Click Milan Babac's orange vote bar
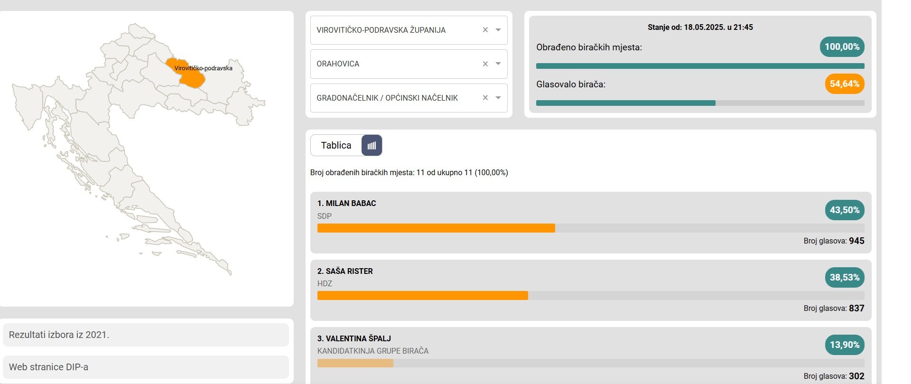Image resolution: width=911 pixels, height=384 pixels. (x=436, y=228)
